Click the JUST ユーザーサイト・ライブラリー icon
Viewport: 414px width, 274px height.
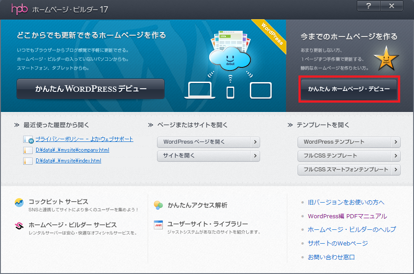[158, 224]
